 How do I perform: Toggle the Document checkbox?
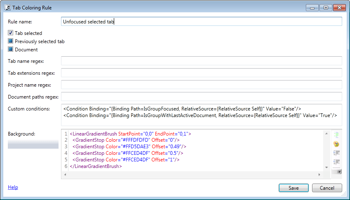[11, 49]
